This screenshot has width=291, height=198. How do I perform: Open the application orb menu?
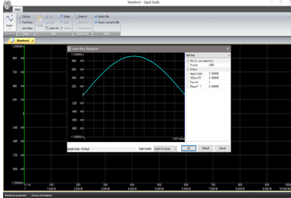6,4
